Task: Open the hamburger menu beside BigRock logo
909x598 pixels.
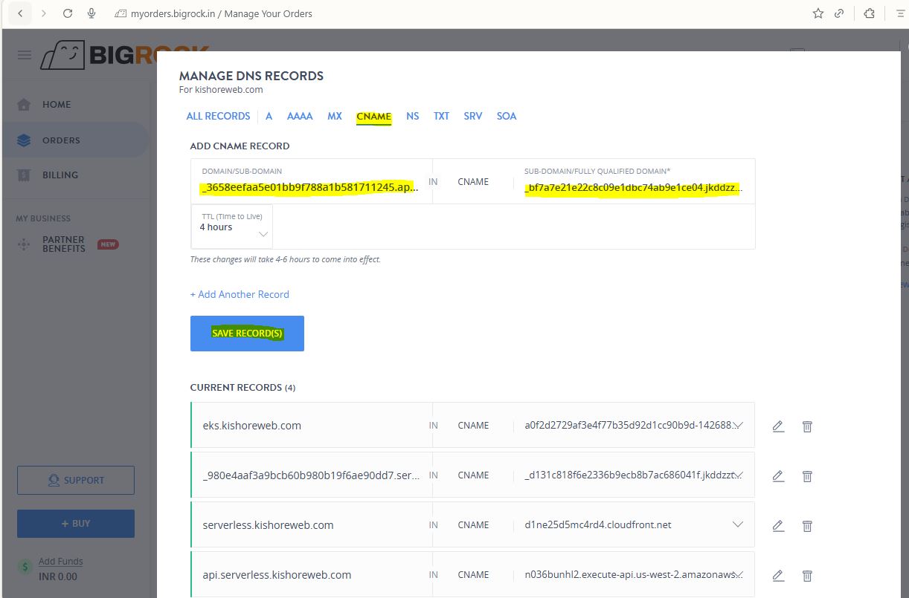Action: pos(25,55)
